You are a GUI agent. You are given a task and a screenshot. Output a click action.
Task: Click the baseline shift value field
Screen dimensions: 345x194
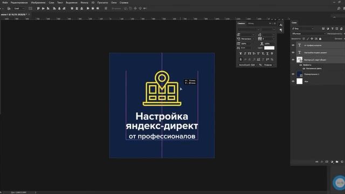click(246, 48)
